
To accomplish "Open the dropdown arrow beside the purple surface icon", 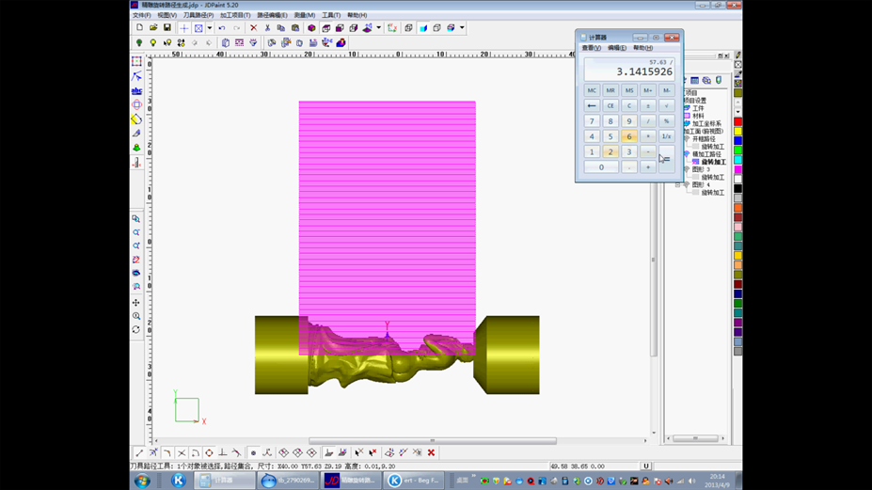I will point(379,28).
